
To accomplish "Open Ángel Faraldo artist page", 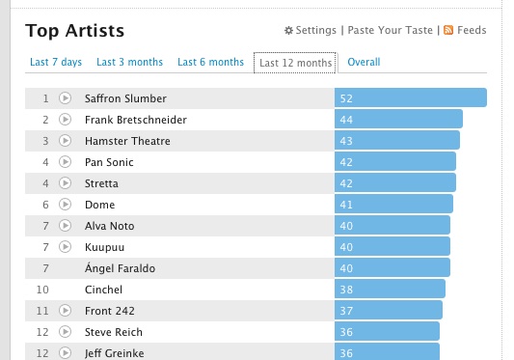I will coord(120,268).
